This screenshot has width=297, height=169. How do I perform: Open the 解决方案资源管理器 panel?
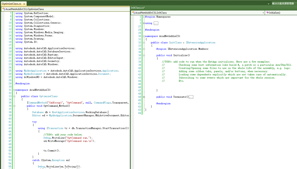(x=282, y=3)
